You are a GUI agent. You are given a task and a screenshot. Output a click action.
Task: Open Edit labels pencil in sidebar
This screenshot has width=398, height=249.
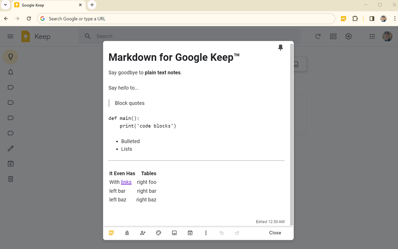[11, 148]
